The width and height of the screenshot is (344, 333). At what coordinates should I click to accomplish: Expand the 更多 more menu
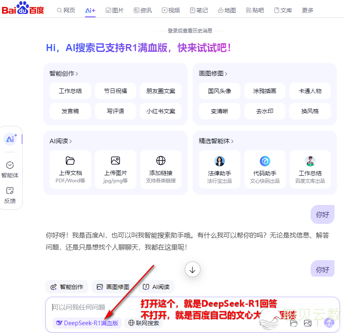(x=308, y=10)
